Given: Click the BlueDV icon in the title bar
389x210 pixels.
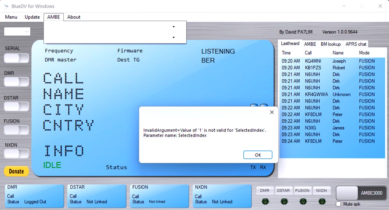Looking at the screenshot, I should (6, 6).
